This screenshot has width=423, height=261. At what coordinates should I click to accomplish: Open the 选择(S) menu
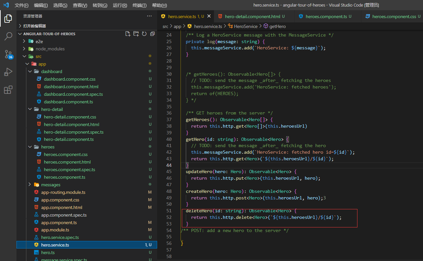point(60,5)
